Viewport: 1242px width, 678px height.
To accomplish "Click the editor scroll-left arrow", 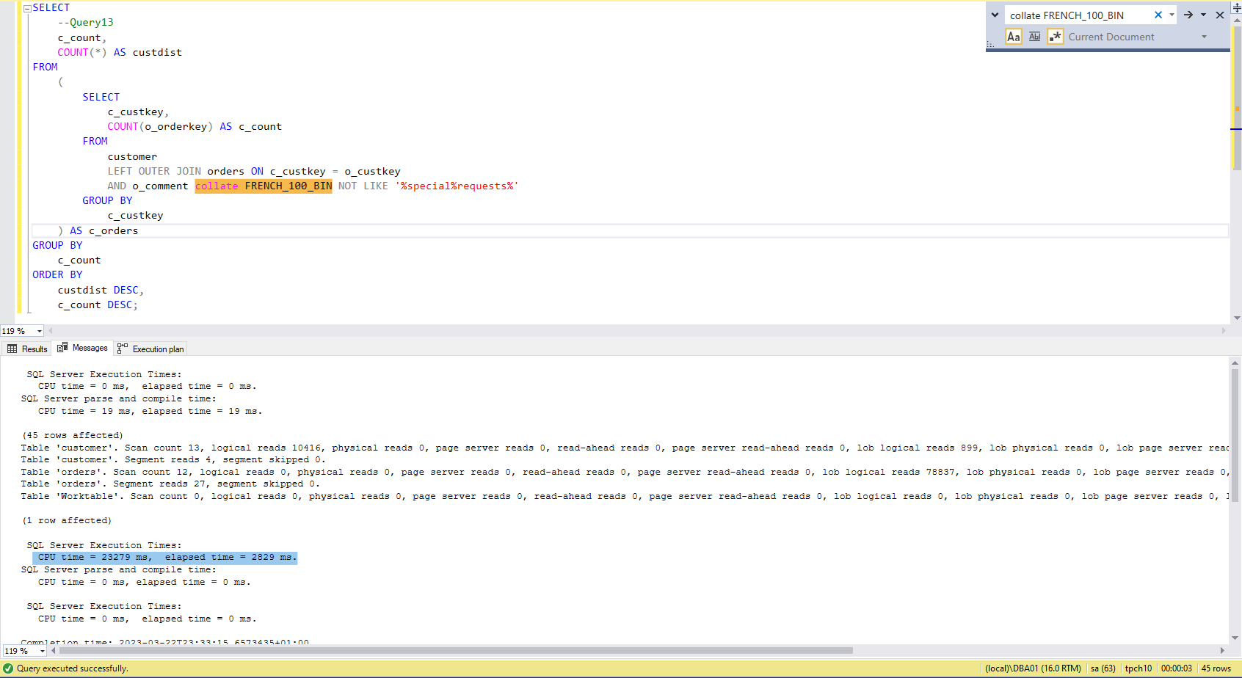I will pos(51,331).
